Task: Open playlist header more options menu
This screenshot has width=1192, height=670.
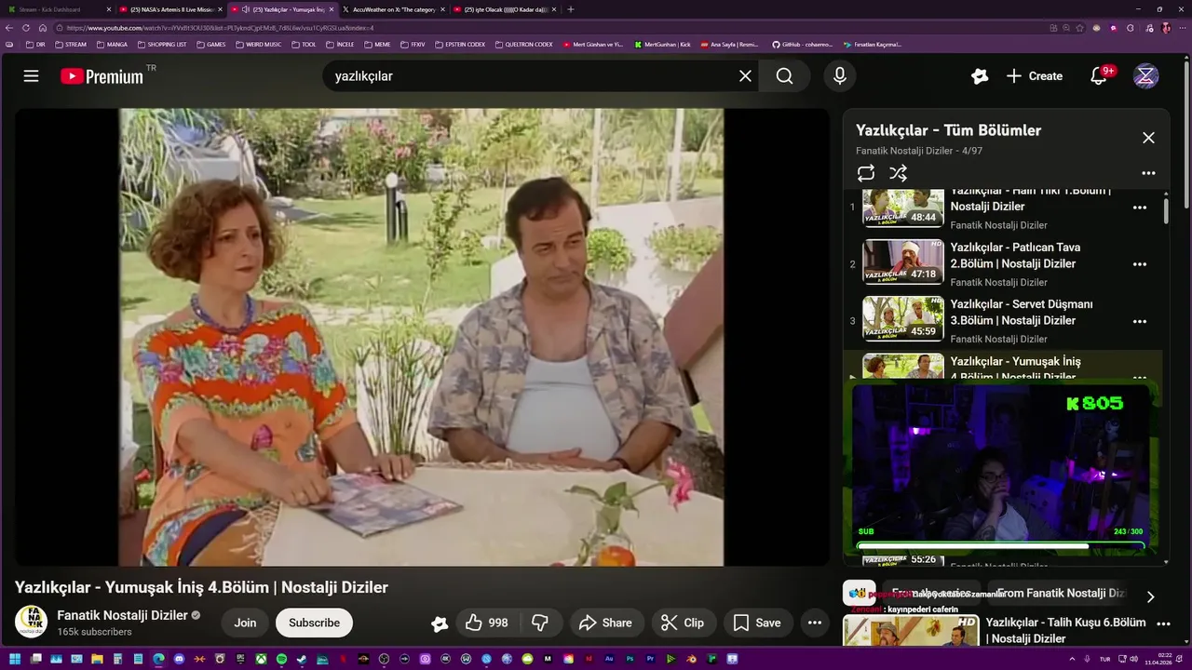Action: [x=1148, y=173]
